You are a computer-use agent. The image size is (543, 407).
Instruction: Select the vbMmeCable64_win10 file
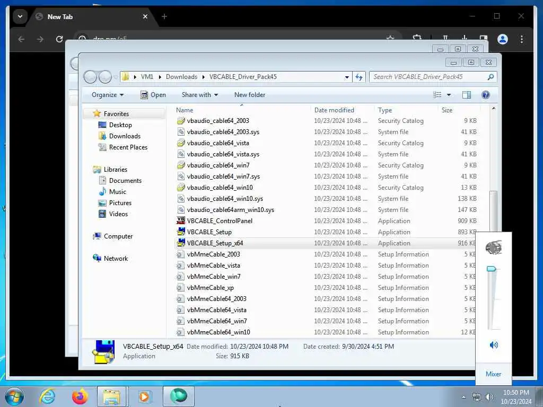[x=218, y=332]
